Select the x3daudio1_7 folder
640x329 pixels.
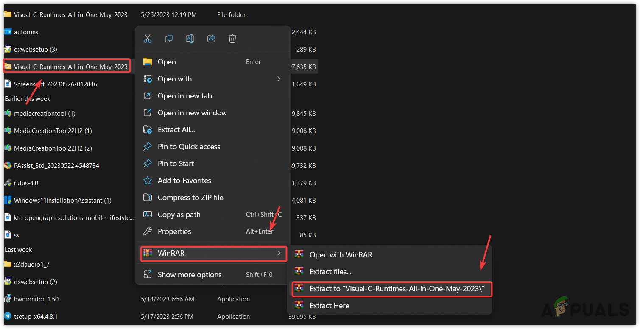(x=31, y=264)
